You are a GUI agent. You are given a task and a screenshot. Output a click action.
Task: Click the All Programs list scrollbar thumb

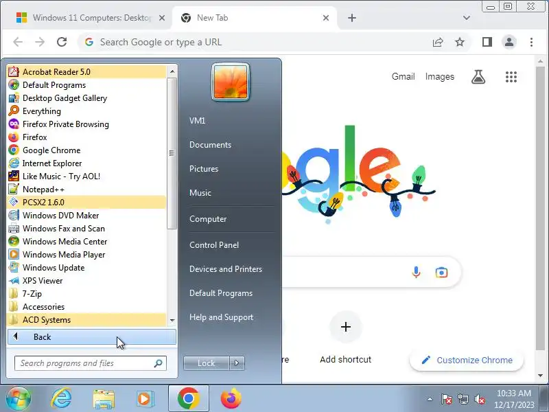172,153
